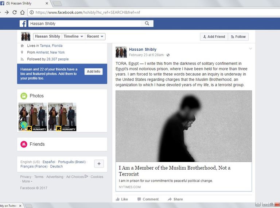Open the Timeline dropdown
This screenshot has width=280, height=208.
pyautogui.click(x=73, y=36)
